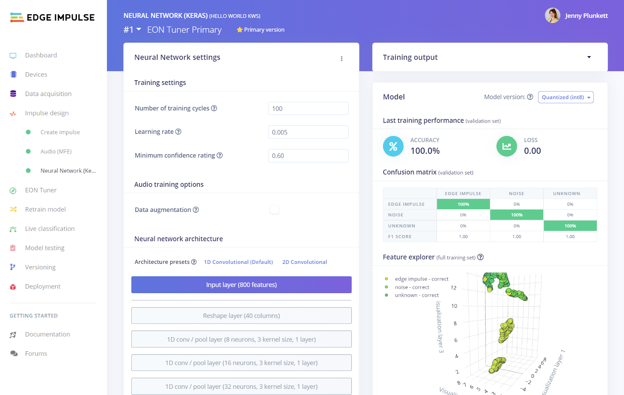Image resolution: width=624 pixels, height=395 pixels.
Task: Click the Forums chat bubbles icon
Action: click(14, 354)
